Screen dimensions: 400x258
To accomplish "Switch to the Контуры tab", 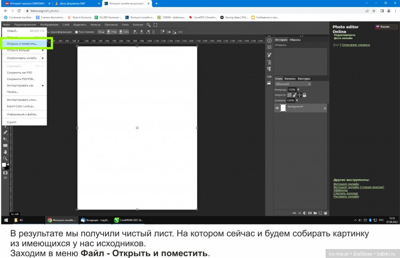I will coord(304,79).
